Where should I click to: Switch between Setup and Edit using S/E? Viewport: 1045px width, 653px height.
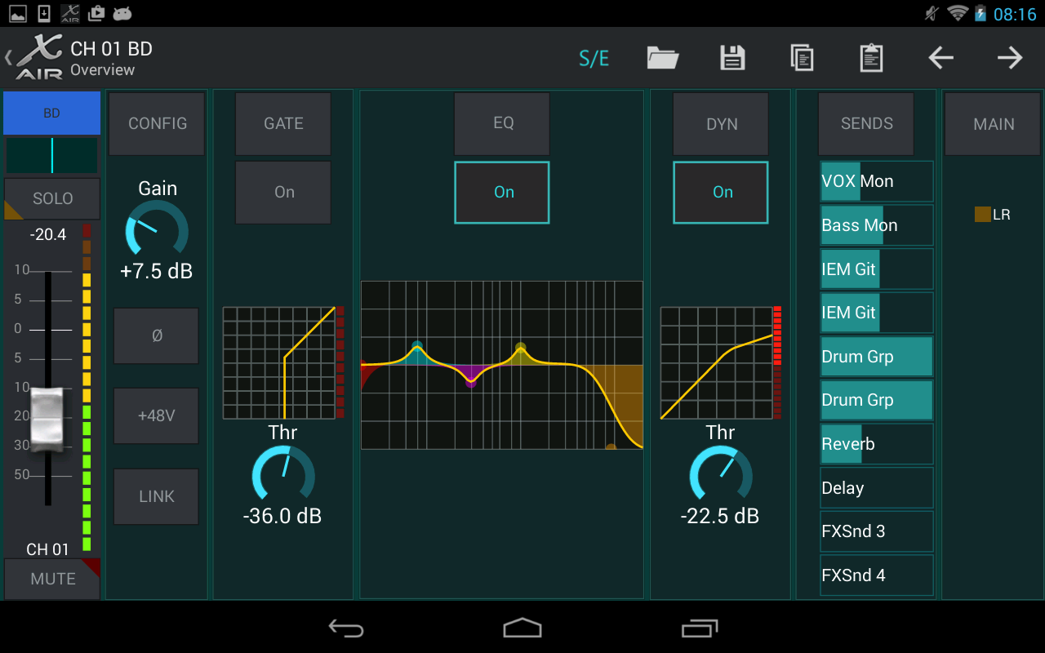[x=594, y=57]
